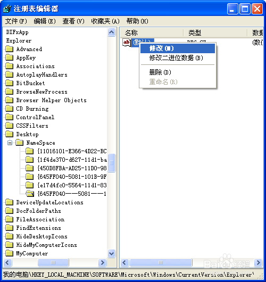Click the Browser Helper Objects folder icon
266x282 pixels.
tap(9, 100)
